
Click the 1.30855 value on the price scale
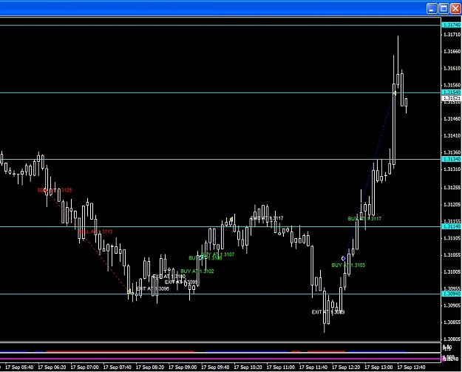tap(452, 322)
